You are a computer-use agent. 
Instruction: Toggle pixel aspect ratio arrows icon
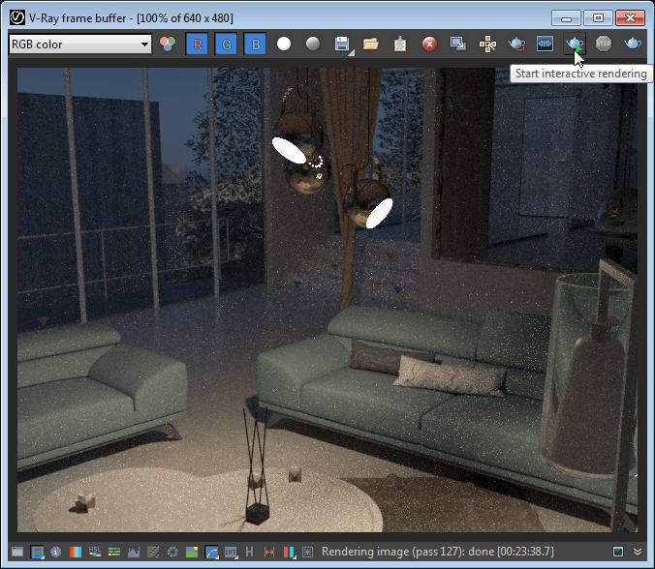[x=269, y=552]
